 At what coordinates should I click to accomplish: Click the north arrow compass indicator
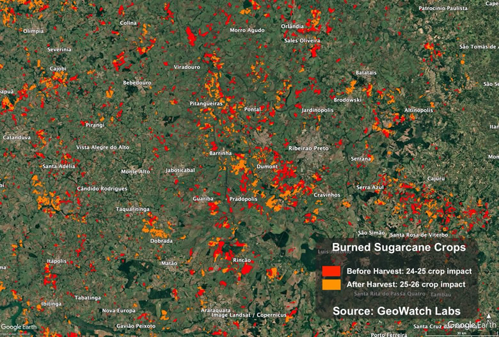tap(489, 318)
